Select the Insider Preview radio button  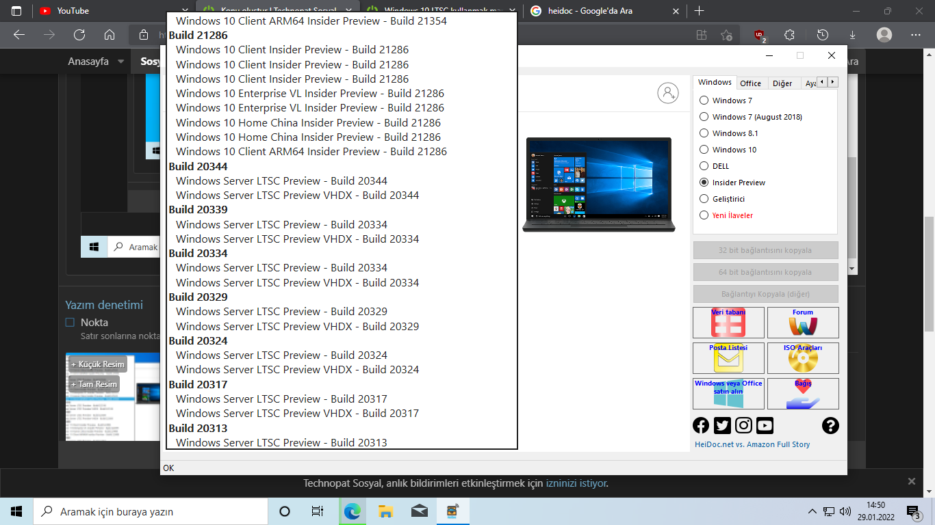[x=704, y=183]
